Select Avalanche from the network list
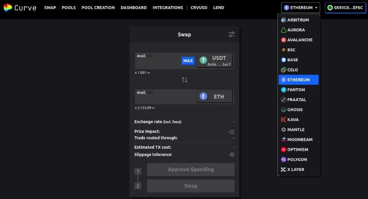The height and width of the screenshot is (199, 368). tap(298, 40)
